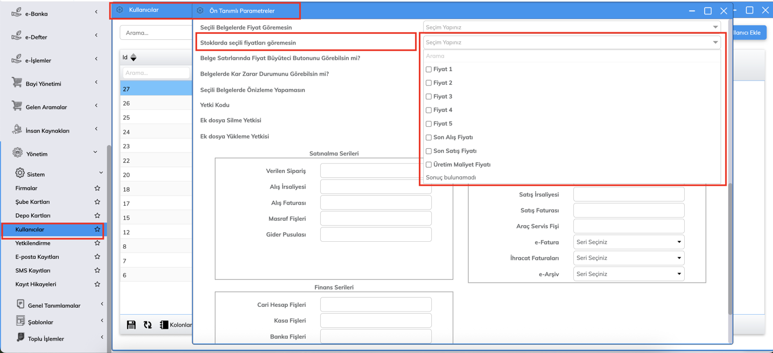The height and width of the screenshot is (353, 773).
Task: Tick the Üretim Maliyet Fiyatı option
Action: 428,164
